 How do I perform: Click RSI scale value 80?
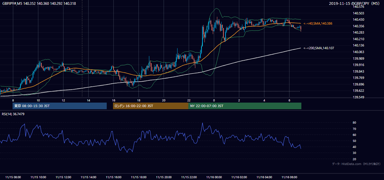(x=355, y=123)
